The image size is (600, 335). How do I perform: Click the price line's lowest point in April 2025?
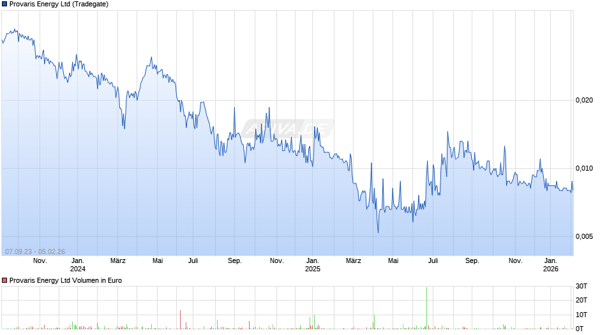pyautogui.click(x=378, y=232)
